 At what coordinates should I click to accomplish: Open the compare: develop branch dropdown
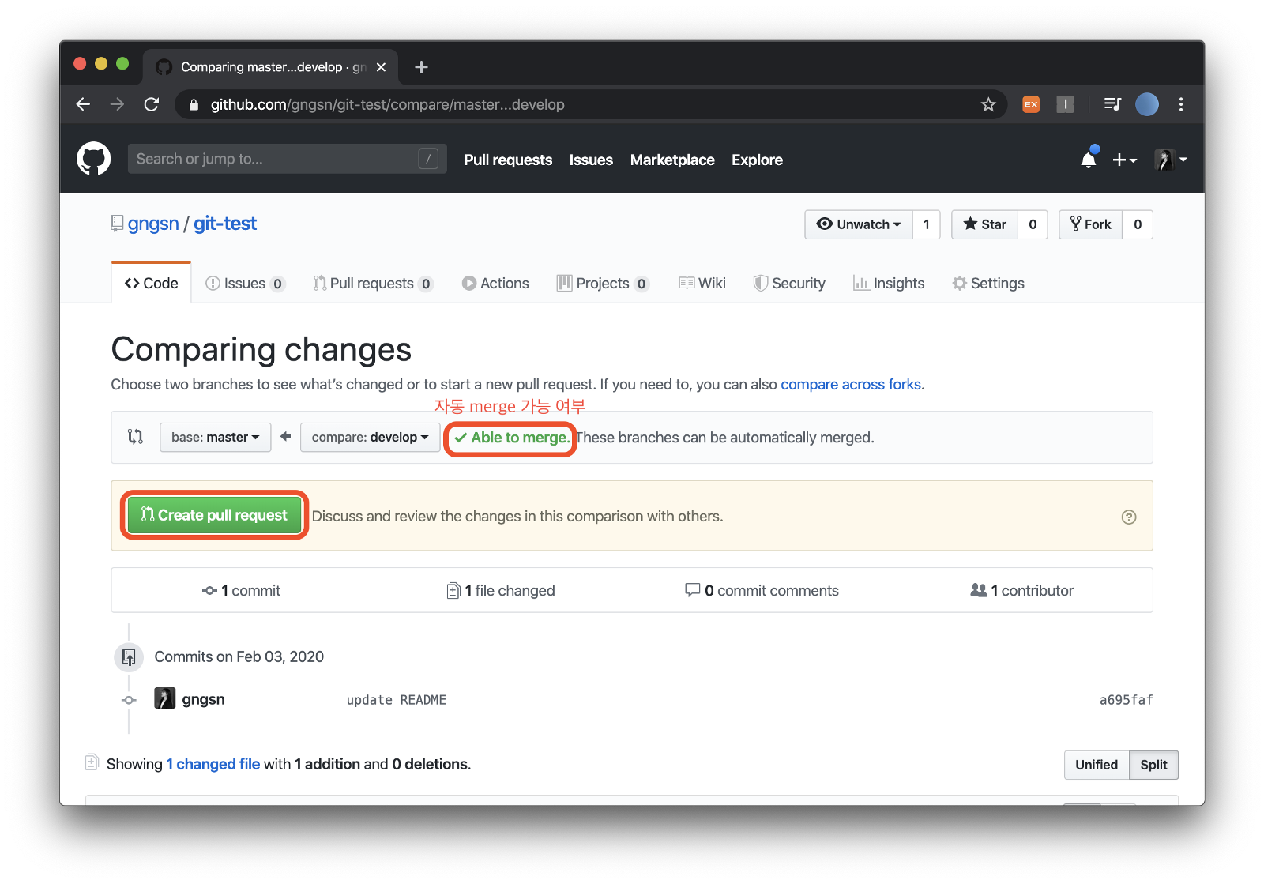(370, 437)
